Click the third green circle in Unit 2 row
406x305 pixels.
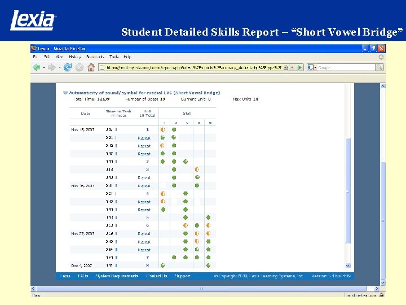186,162
